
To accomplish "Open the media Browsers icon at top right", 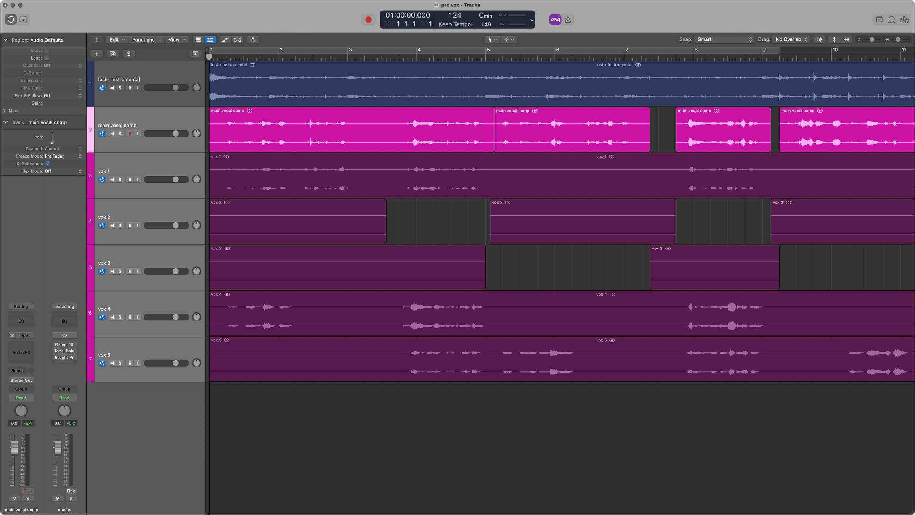I will [x=904, y=19].
